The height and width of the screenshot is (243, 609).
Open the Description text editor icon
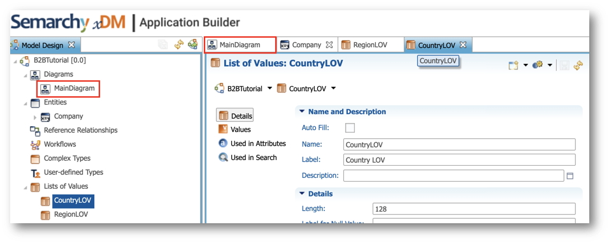click(570, 176)
